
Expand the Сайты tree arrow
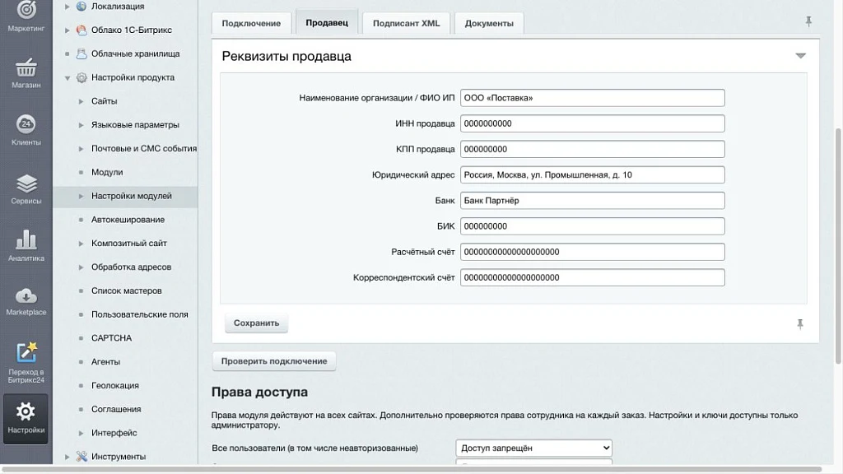coord(82,101)
